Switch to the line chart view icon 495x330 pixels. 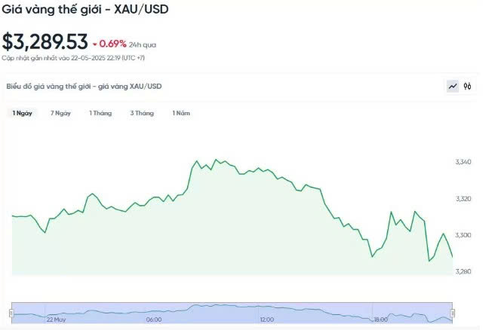click(x=453, y=87)
